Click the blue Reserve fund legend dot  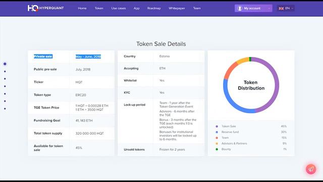point(217,132)
